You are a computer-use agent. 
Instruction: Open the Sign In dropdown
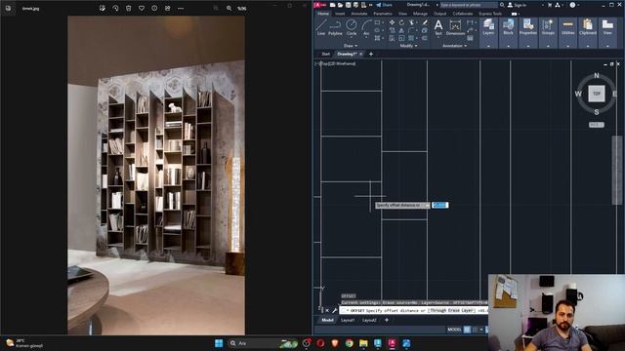[542, 5]
